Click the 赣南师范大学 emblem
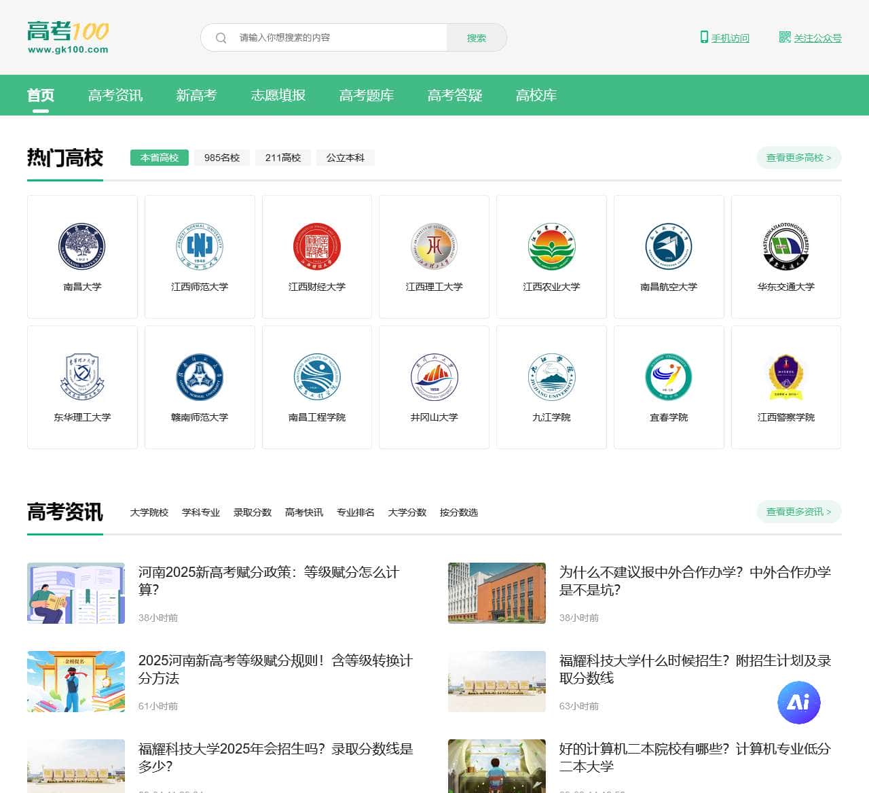The image size is (869, 793). point(200,377)
